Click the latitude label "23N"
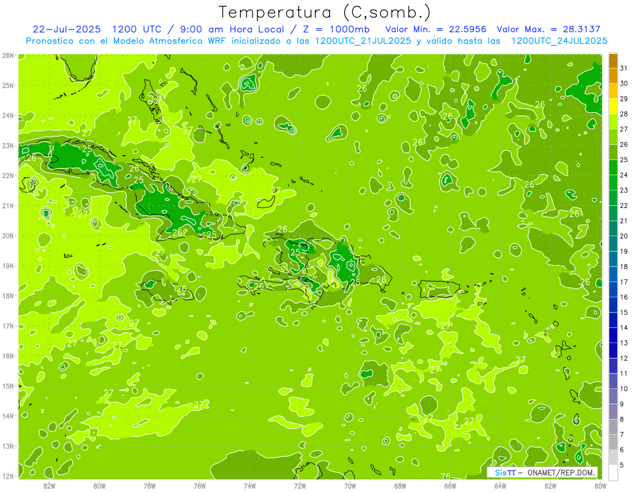 click(8, 145)
